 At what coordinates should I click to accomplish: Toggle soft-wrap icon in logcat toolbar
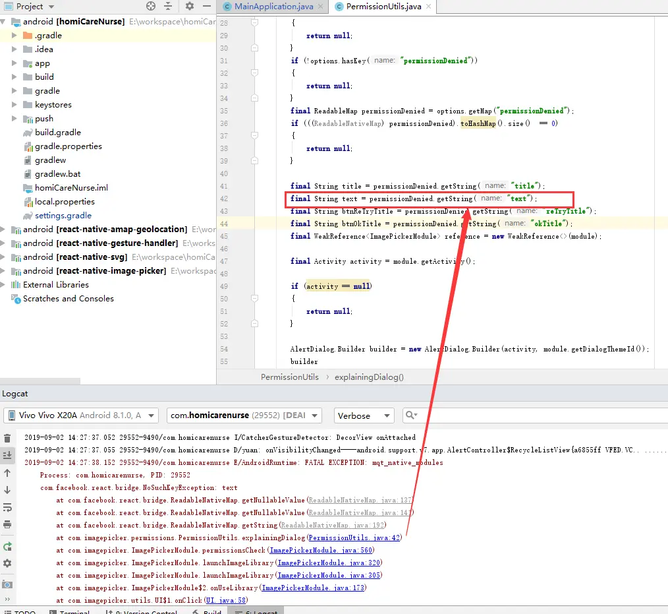coord(7,507)
